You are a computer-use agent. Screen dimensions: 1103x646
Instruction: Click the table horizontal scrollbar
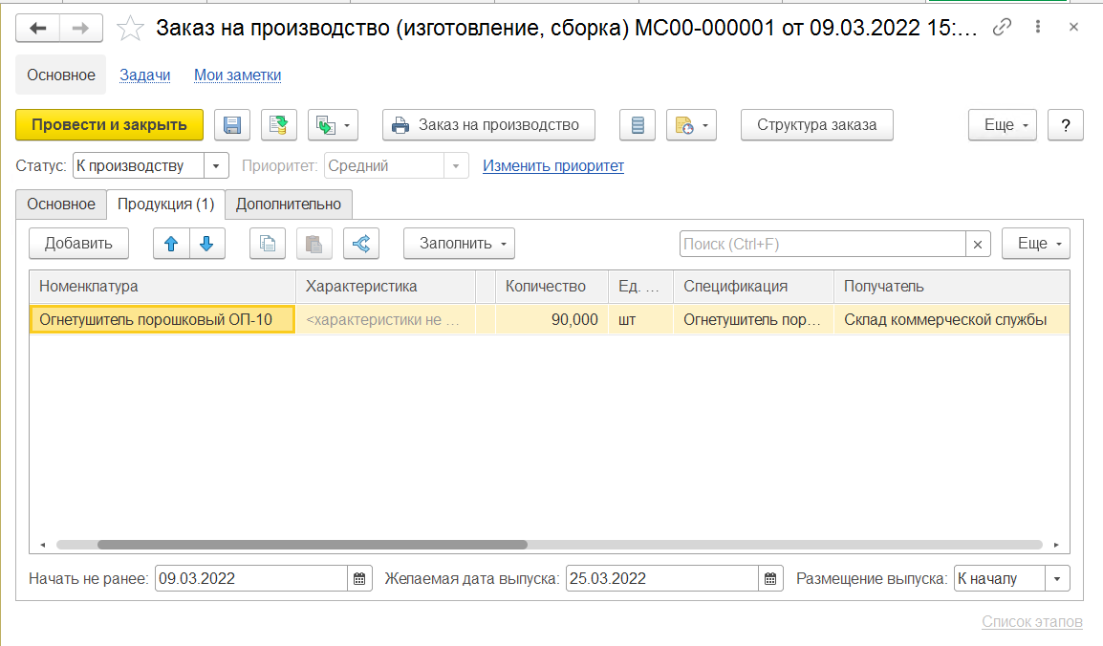[x=312, y=545]
